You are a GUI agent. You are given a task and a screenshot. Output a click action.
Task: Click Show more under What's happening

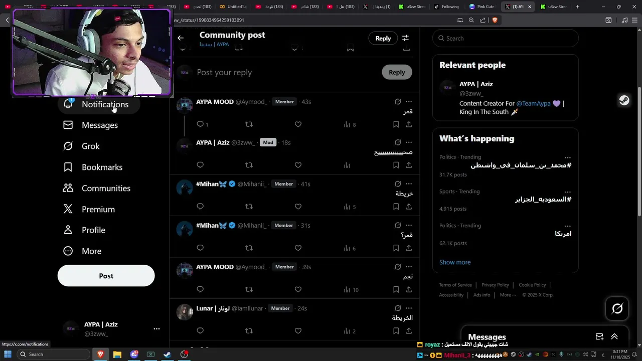coord(455,262)
